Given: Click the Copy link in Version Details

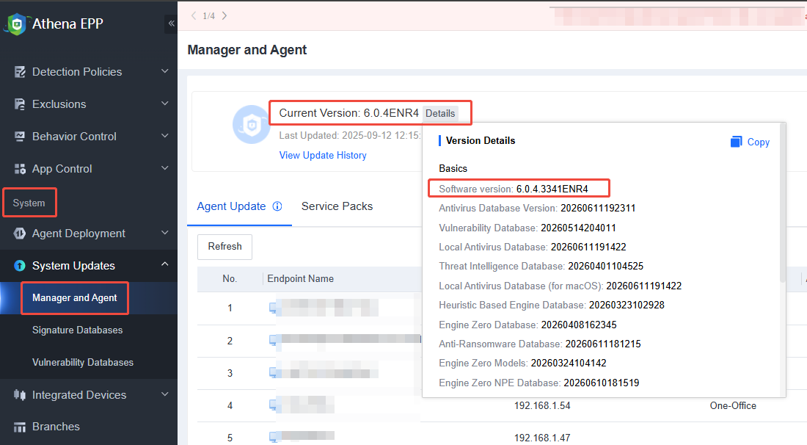Looking at the screenshot, I should click(758, 142).
